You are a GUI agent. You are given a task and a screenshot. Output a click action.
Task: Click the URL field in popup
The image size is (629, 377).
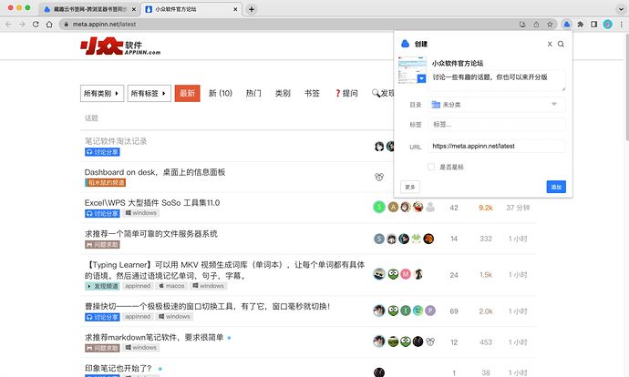[x=497, y=146]
